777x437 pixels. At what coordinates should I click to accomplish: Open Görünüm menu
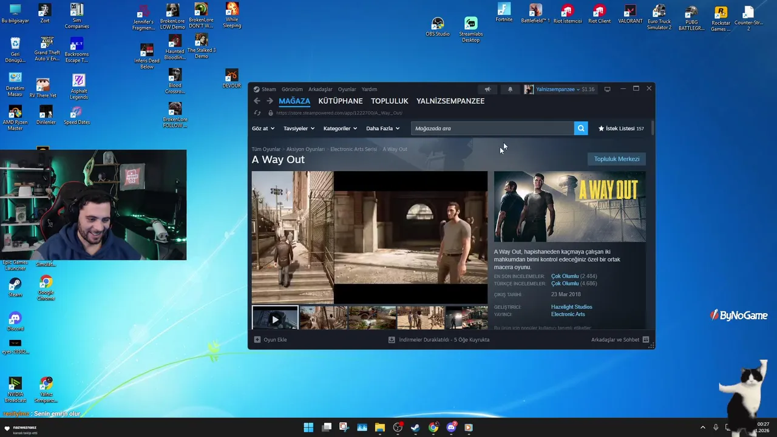pyautogui.click(x=292, y=89)
